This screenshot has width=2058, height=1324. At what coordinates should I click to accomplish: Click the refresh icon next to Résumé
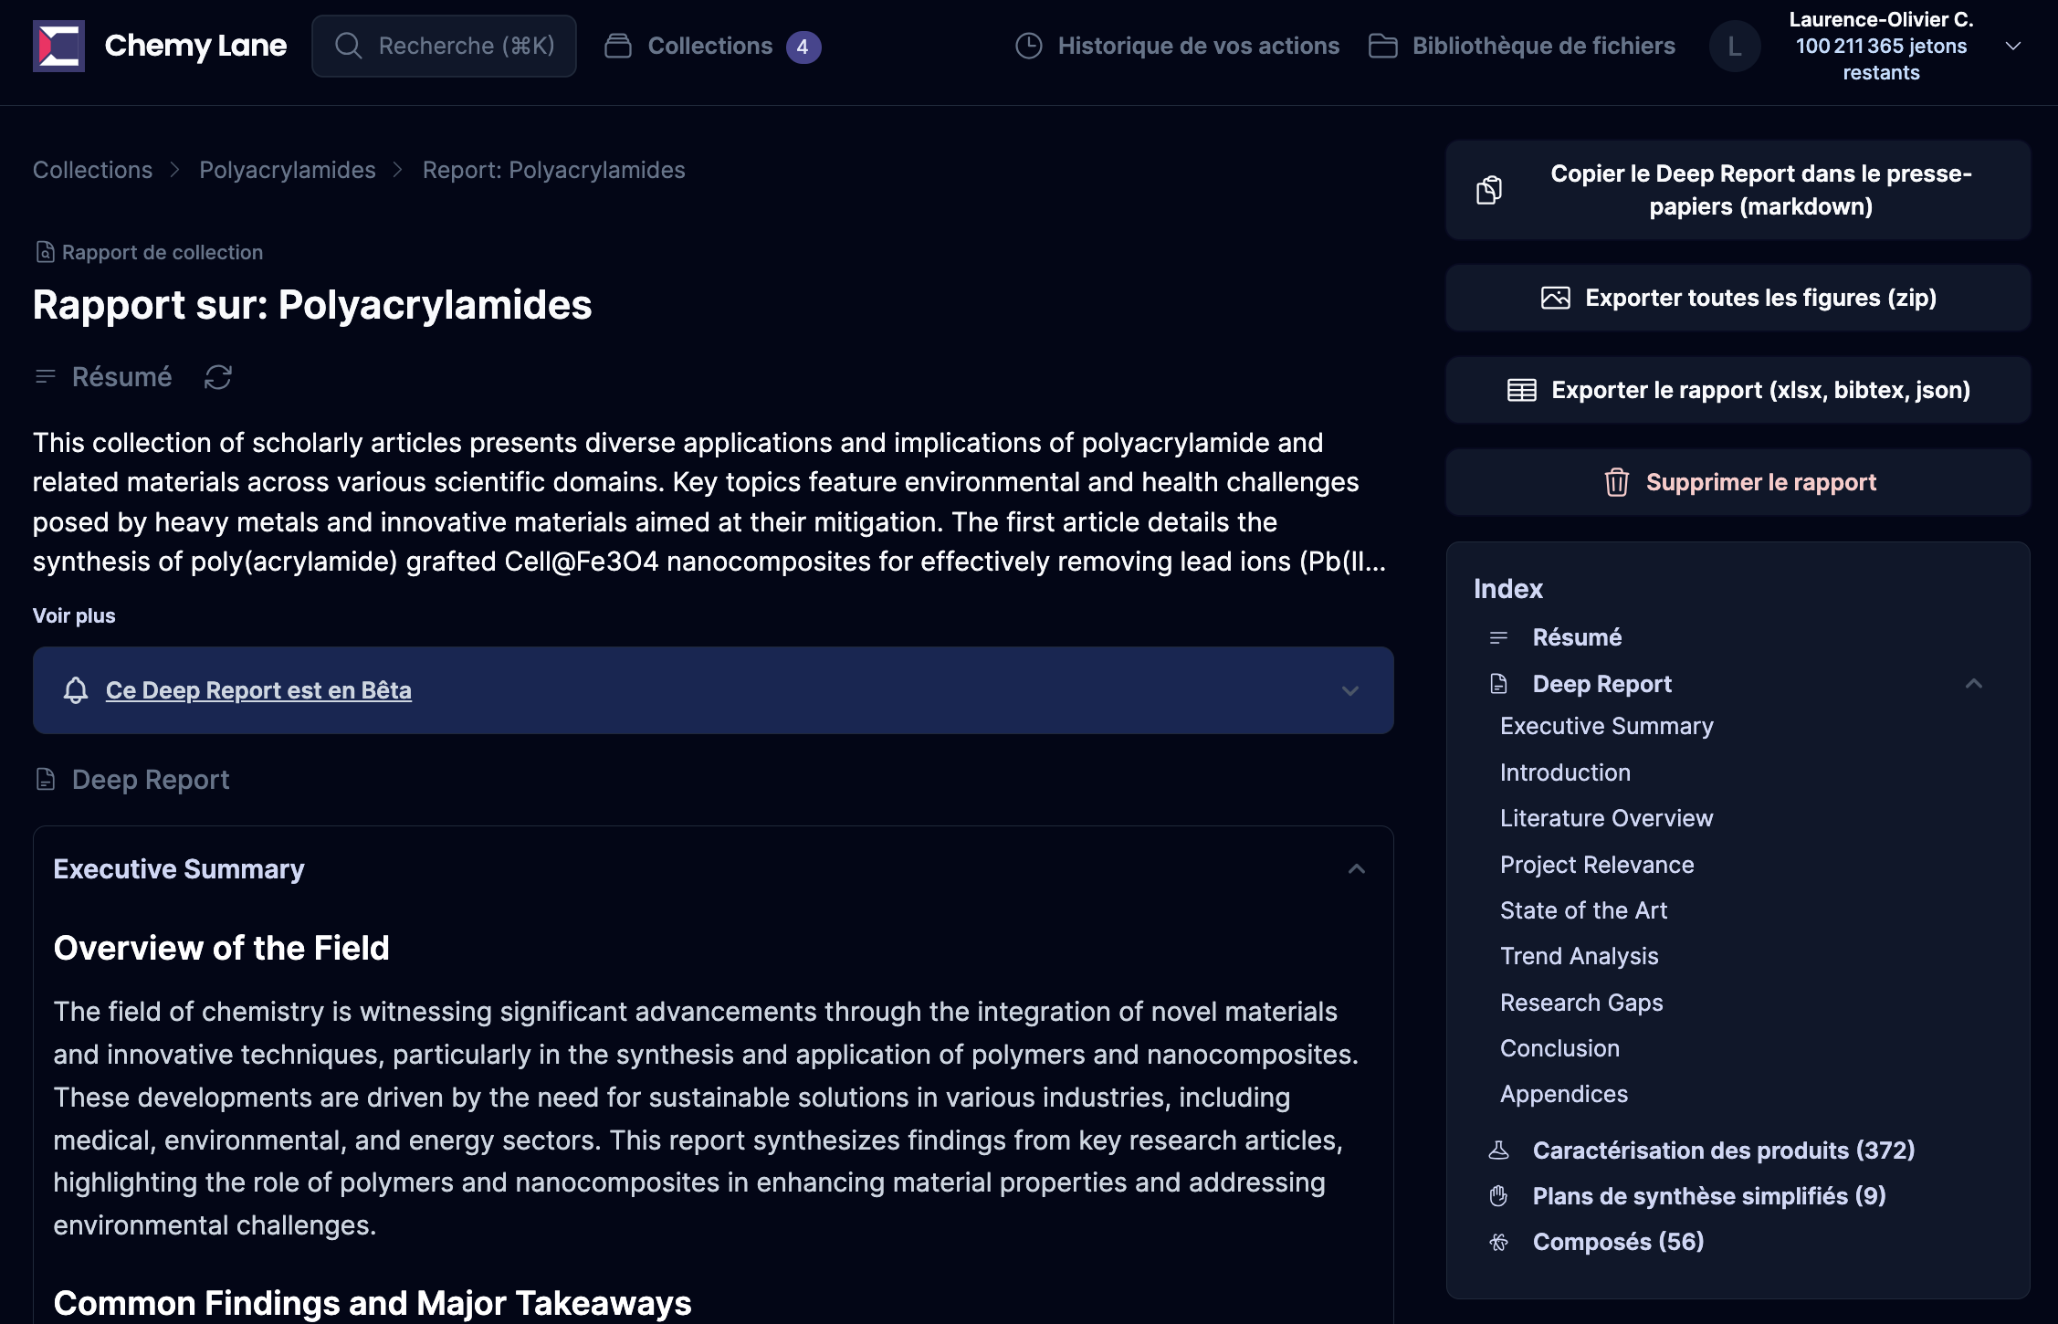tap(217, 377)
